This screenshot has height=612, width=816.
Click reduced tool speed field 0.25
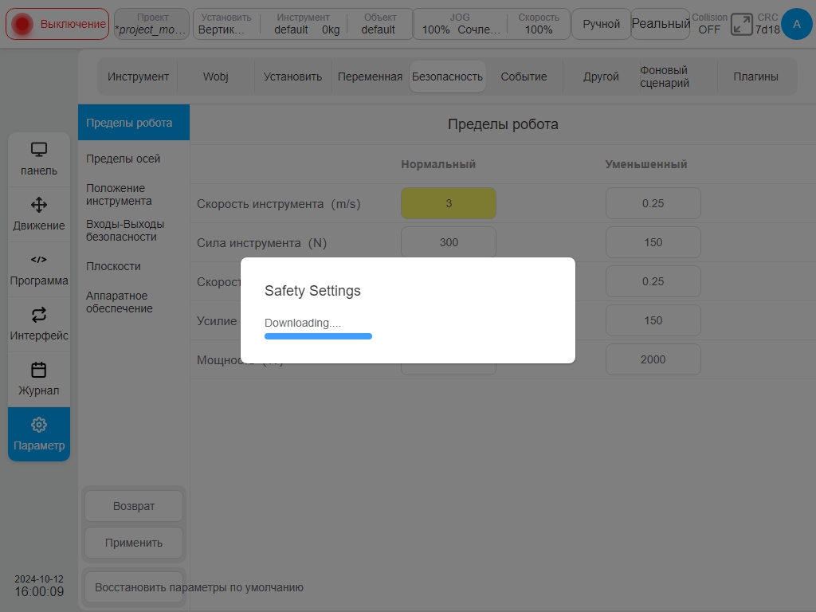[653, 203]
